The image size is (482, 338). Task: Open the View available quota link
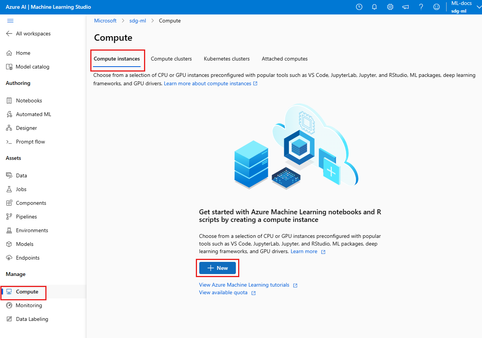[224, 292]
